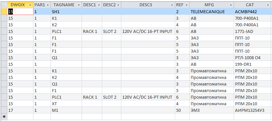This screenshot has width=272, height=121.
Task: Click the ЭМЗ manufacturer cell
Action: 212,110
